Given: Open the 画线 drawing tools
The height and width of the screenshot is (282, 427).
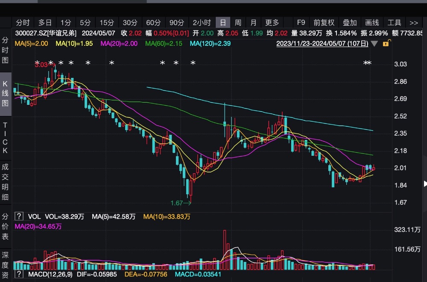Looking at the screenshot, I should pyautogui.click(x=372, y=23).
